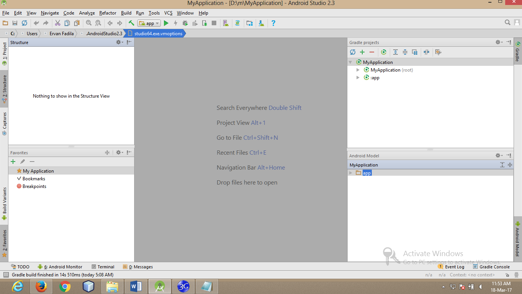Open the File menu
This screenshot has width=522, height=294.
(6, 13)
